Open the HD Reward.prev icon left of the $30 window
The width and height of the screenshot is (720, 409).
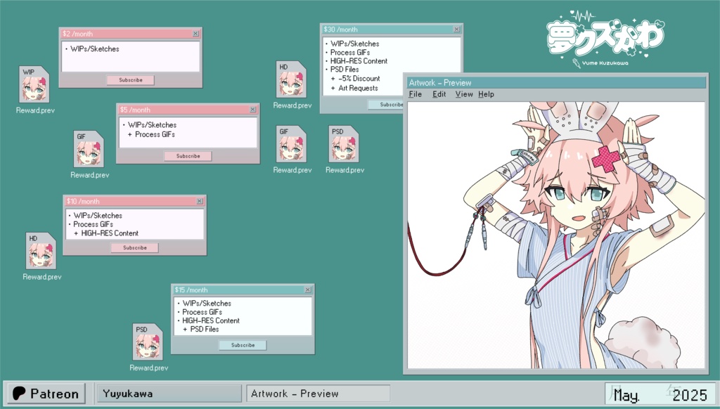(291, 79)
